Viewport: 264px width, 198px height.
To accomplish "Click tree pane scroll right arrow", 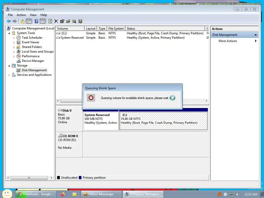I will (x=52, y=178).
